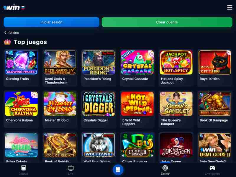
Task: Launch the Joker Queen game tile
Action: [176, 145]
